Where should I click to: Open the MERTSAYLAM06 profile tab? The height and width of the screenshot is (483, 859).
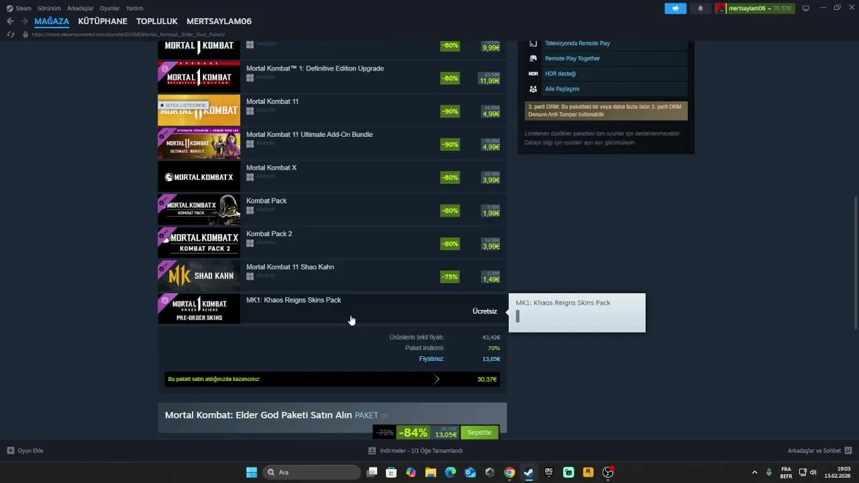point(219,21)
